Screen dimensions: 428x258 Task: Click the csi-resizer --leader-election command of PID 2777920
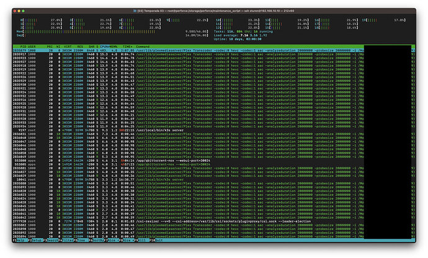[223, 221]
